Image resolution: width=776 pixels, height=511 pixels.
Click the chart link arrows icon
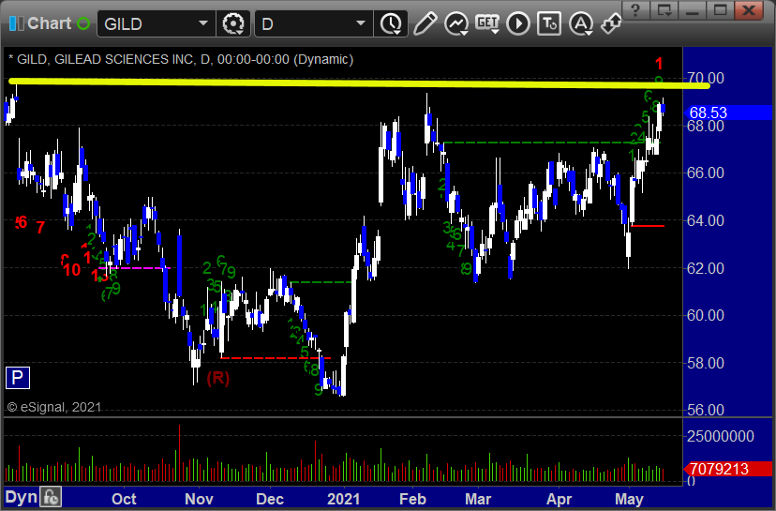[611, 23]
